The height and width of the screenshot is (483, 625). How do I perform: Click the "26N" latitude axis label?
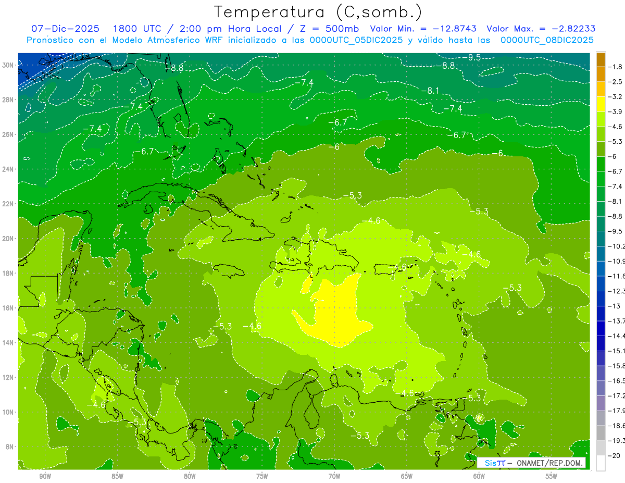(x=8, y=134)
